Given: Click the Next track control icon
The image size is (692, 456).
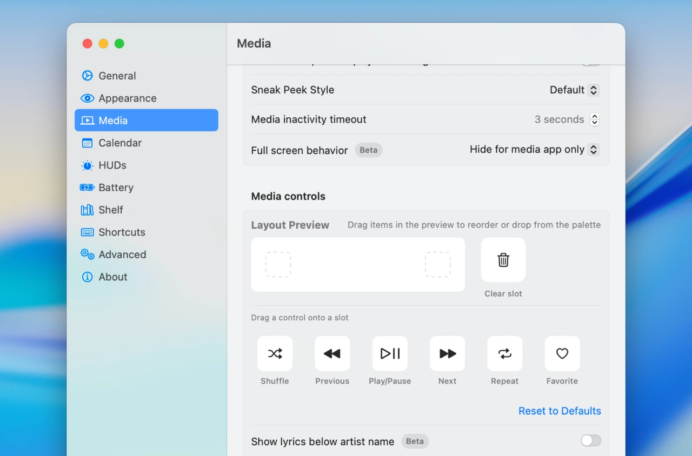Looking at the screenshot, I should (447, 353).
